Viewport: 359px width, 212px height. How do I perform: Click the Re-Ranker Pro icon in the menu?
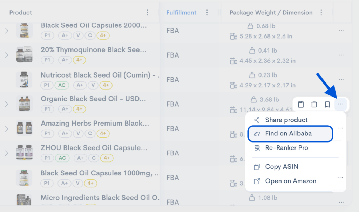click(256, 148)
